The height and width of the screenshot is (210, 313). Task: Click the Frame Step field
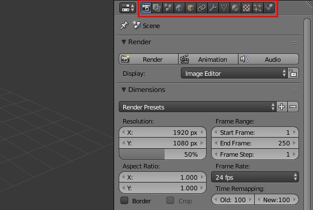255,154
